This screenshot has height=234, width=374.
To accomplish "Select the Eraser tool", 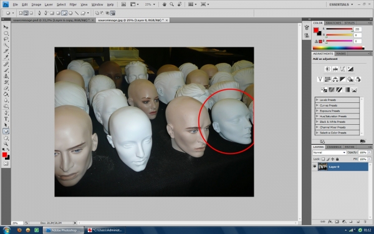I will pos(6,89).
